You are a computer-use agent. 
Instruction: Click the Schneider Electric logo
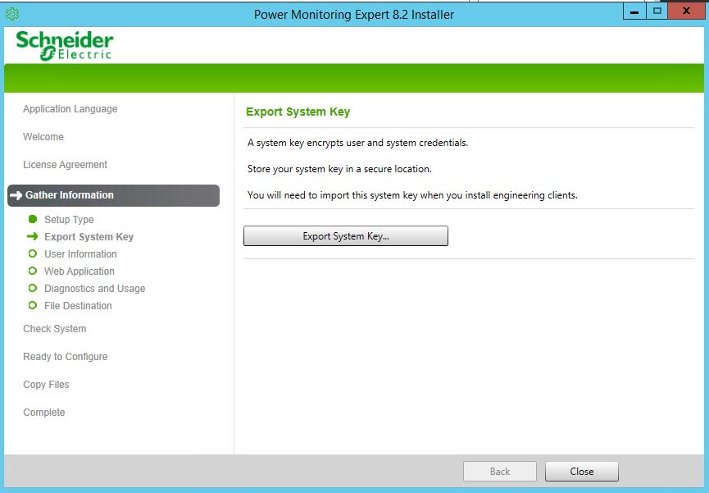click(x=65, y=45)
